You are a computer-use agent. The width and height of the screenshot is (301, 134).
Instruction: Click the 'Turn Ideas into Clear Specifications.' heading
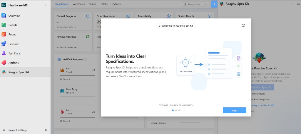click(126, 59)
